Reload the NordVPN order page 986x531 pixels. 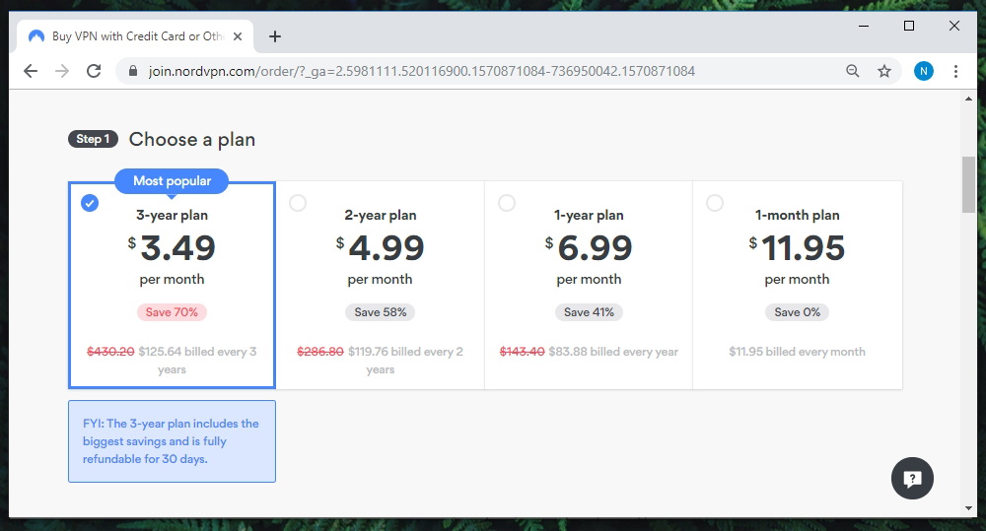pyautogui.click(x=94, y=71)
